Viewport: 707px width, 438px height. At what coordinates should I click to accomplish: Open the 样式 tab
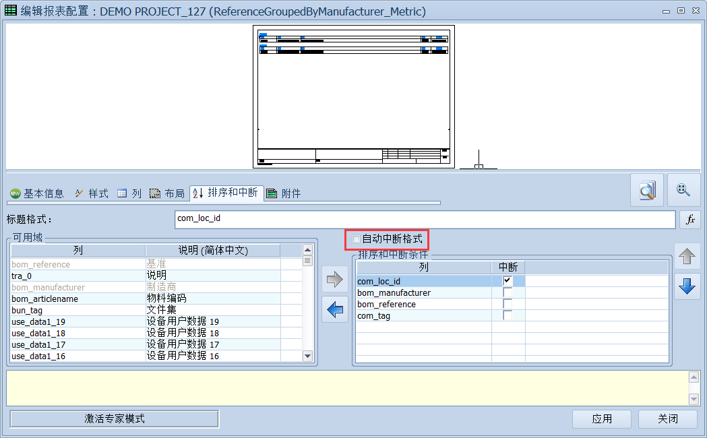pos(92,193)
